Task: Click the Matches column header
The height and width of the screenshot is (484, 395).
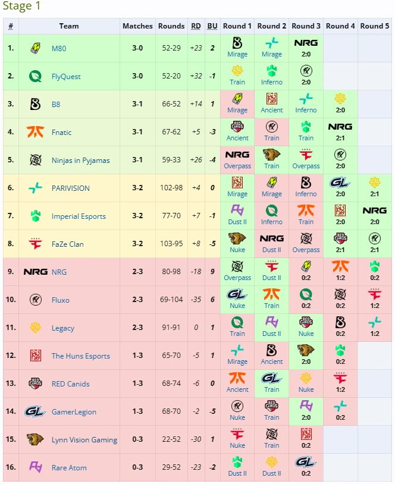Action: coord(137,26)
